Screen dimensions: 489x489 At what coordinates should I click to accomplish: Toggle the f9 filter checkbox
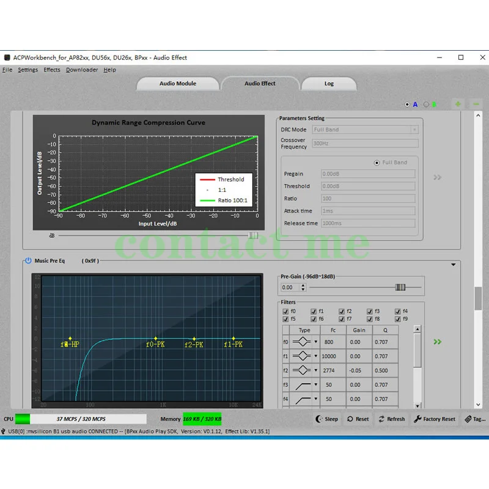398,318
